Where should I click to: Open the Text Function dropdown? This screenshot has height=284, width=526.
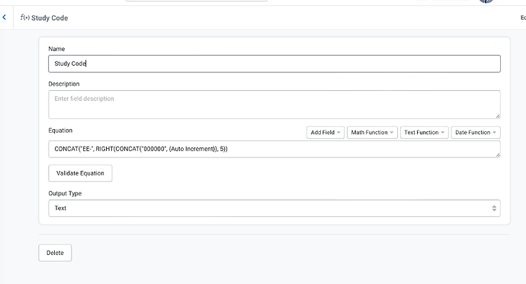[424, 132]
